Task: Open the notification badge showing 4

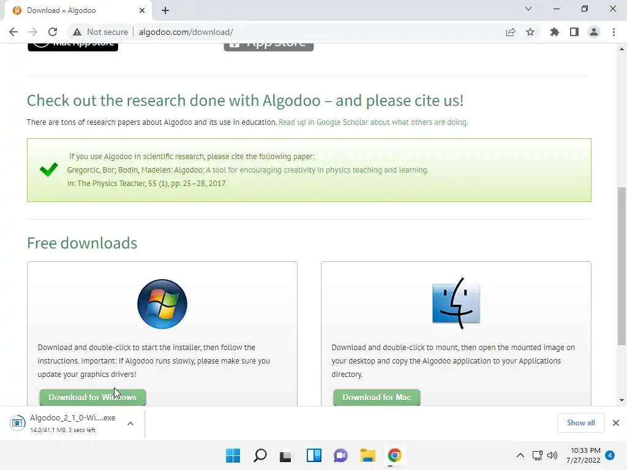Action: tap(610, 455)
